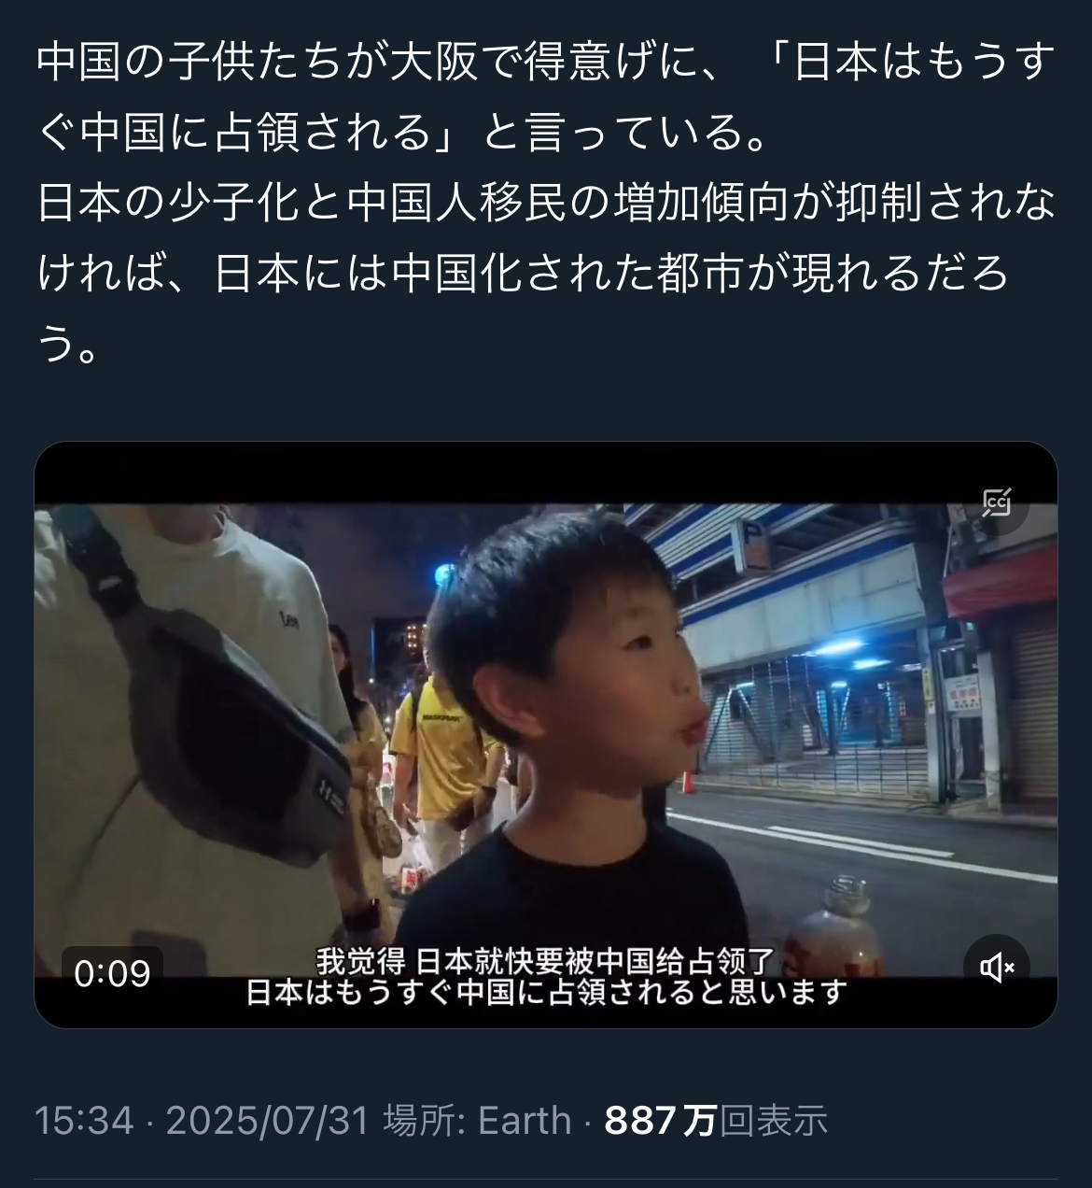
Task: Toggle the closed captions icon on video
Action: coord(997,502)
